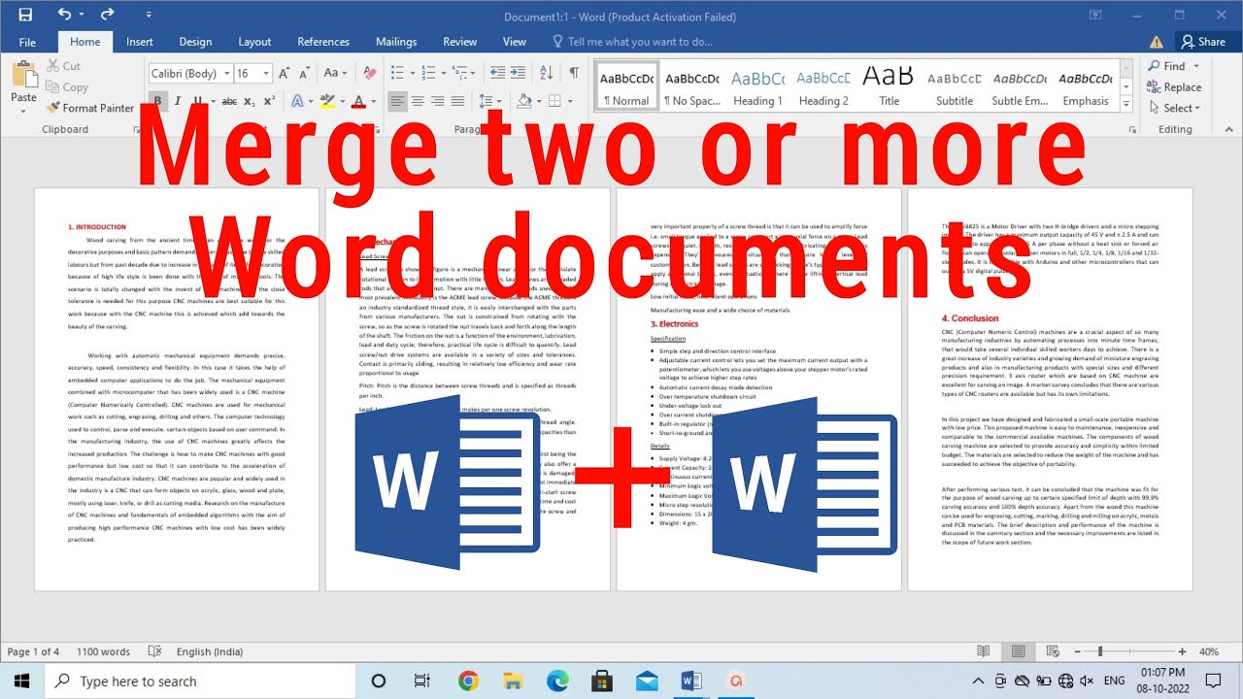Apply the Subtitle style
The image size is (1243, 699).
[x=955, y=87]
